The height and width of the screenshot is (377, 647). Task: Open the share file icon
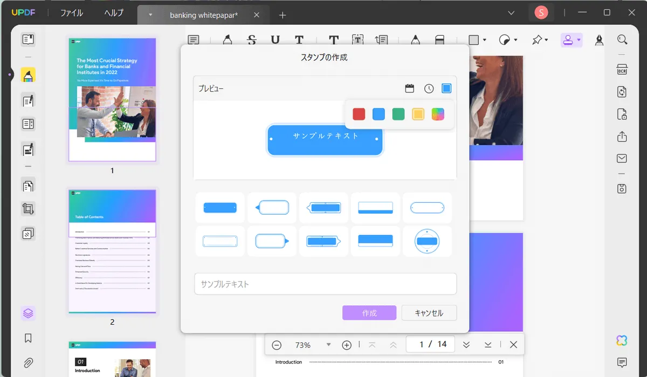622,136
